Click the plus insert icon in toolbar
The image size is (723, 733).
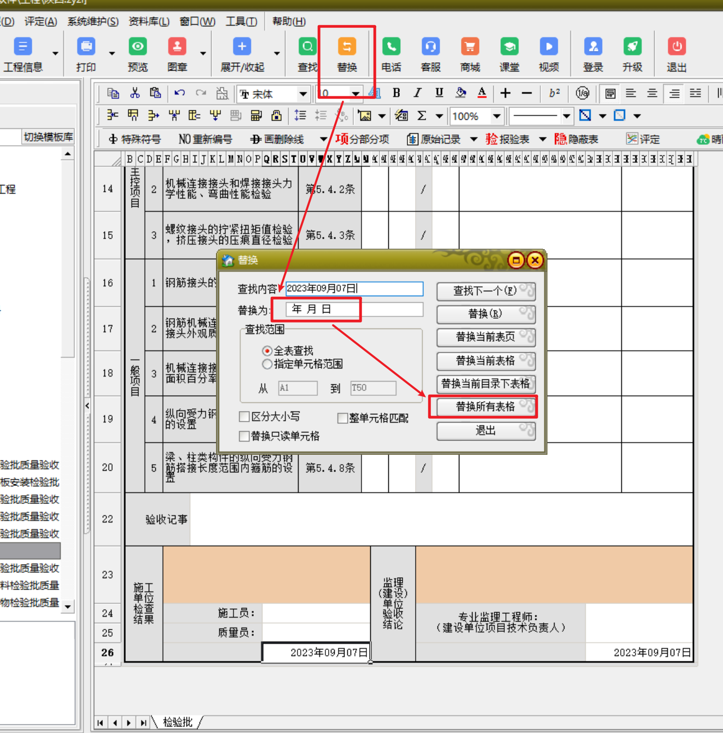click(505, 93)
